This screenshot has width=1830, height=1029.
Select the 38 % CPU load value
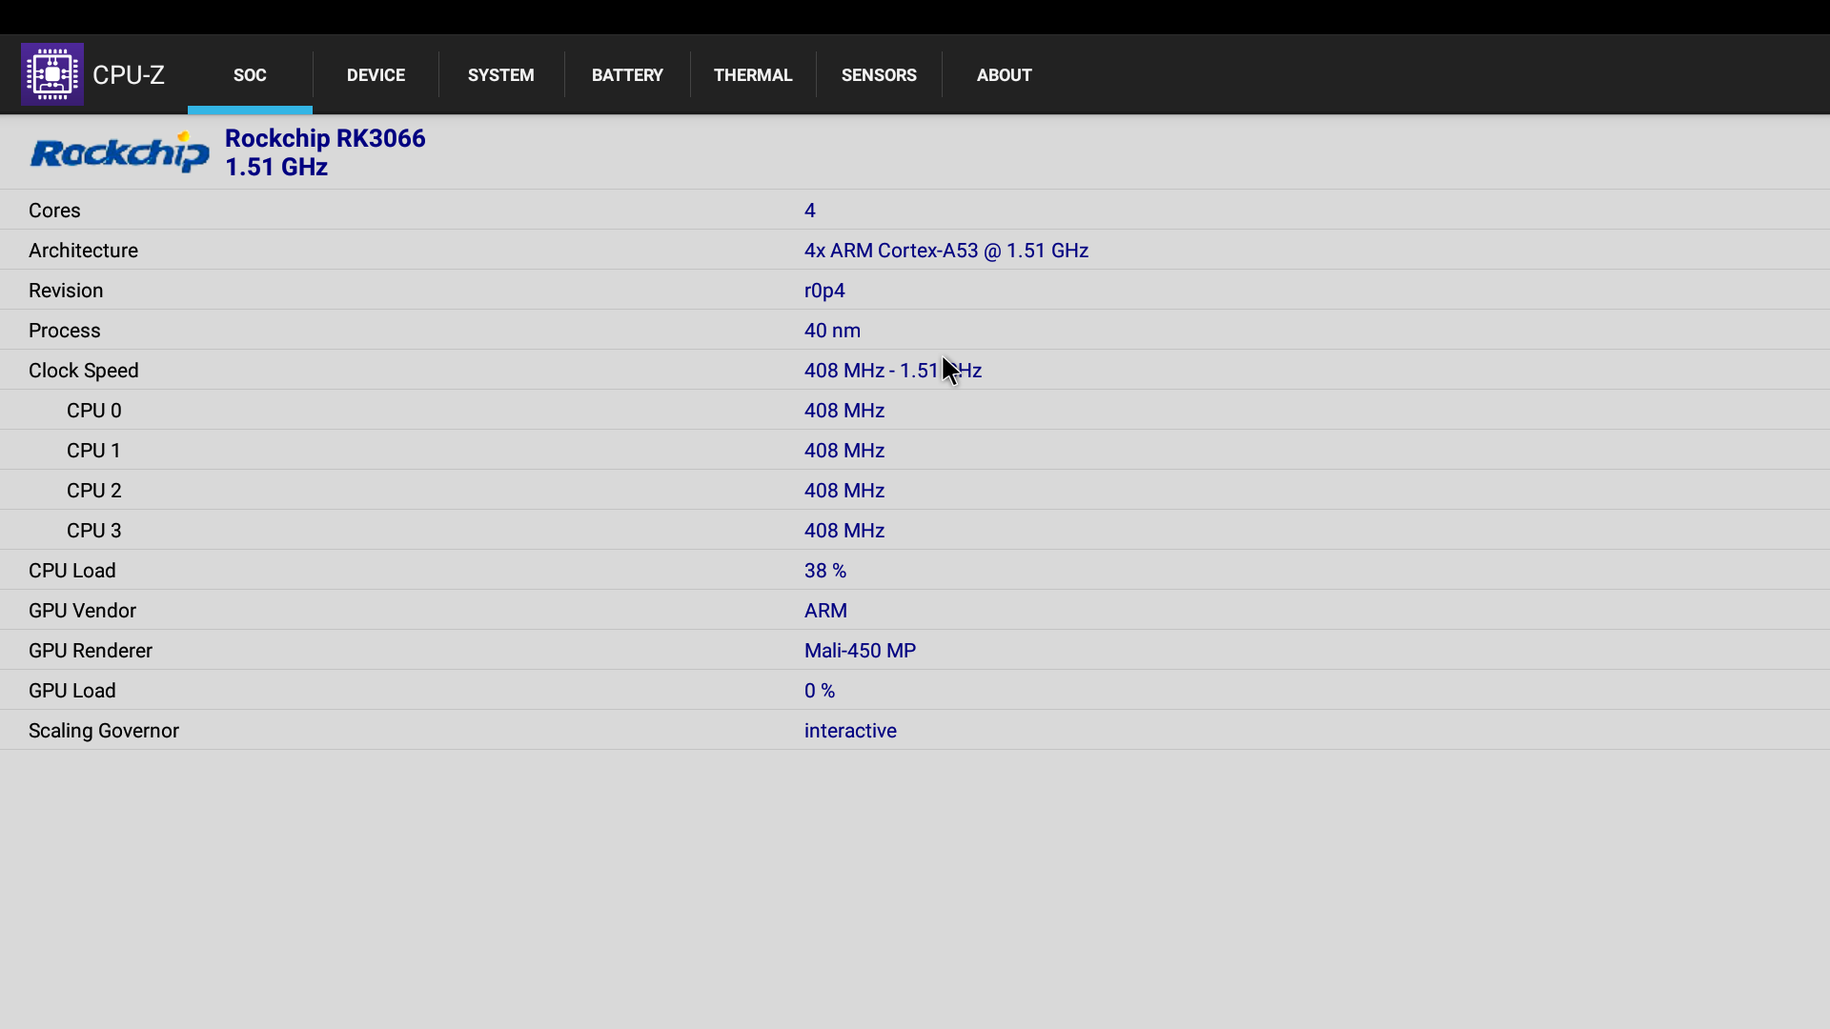825,571
